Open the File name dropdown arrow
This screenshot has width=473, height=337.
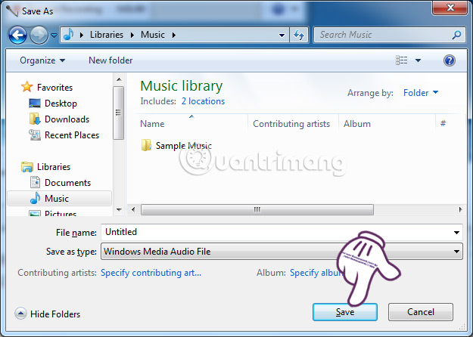456,233
